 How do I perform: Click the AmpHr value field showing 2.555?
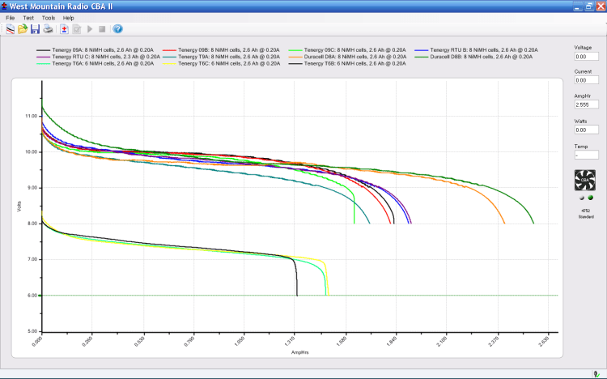(x=586, y=104)
